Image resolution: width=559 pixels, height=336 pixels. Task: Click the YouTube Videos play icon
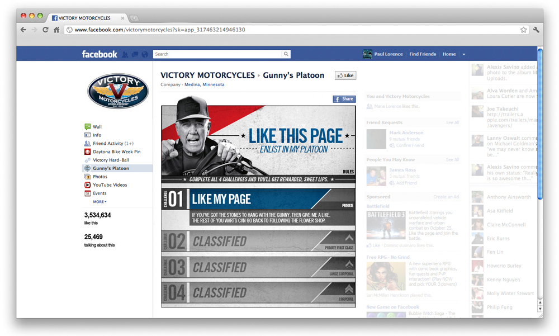coord(87,184)
